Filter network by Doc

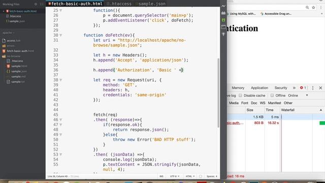[x=254, y=103]
